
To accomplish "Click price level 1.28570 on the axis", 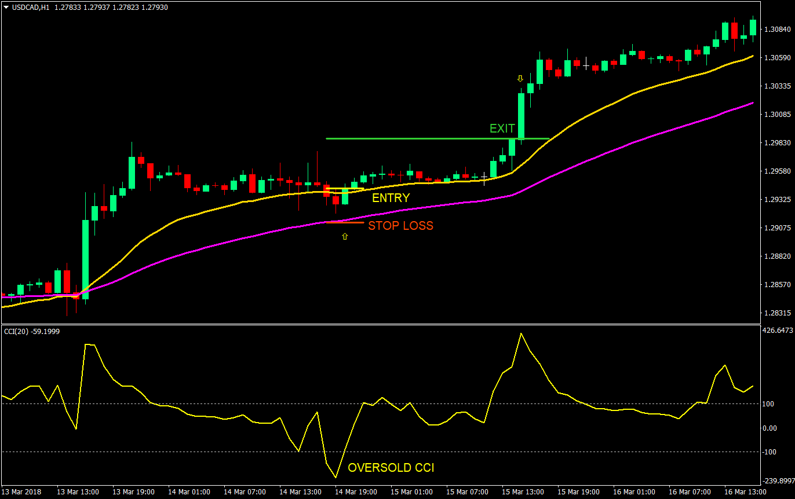I will click(778, 285).
